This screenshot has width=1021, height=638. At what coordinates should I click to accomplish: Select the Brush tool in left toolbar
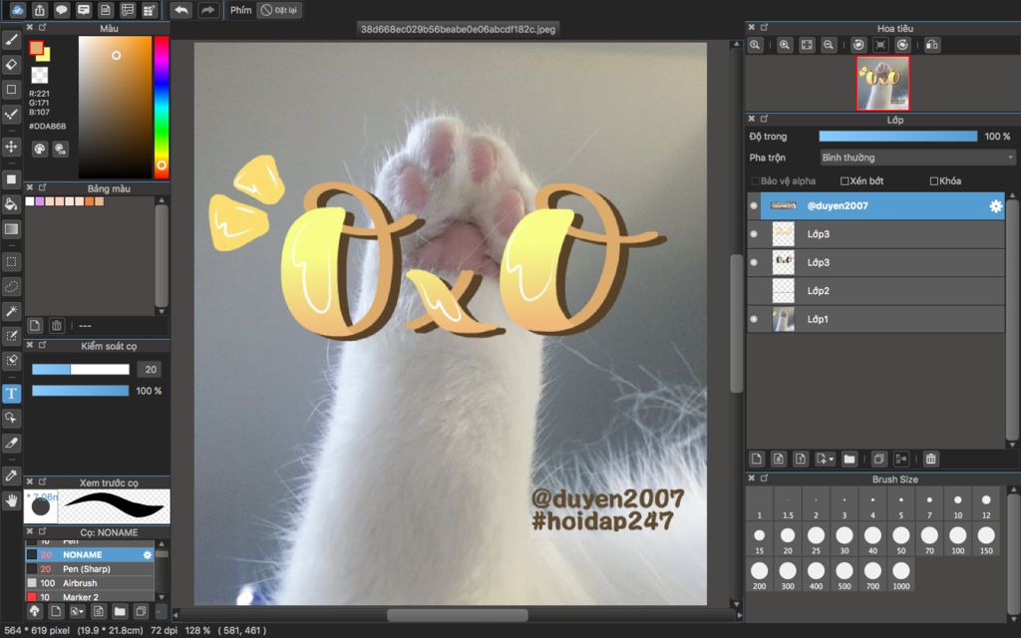[x=11, y=40]
